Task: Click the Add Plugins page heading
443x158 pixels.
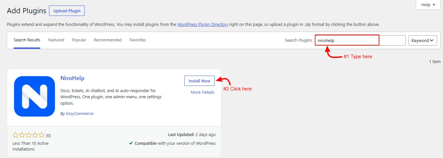Action: [x=27, y=11]
